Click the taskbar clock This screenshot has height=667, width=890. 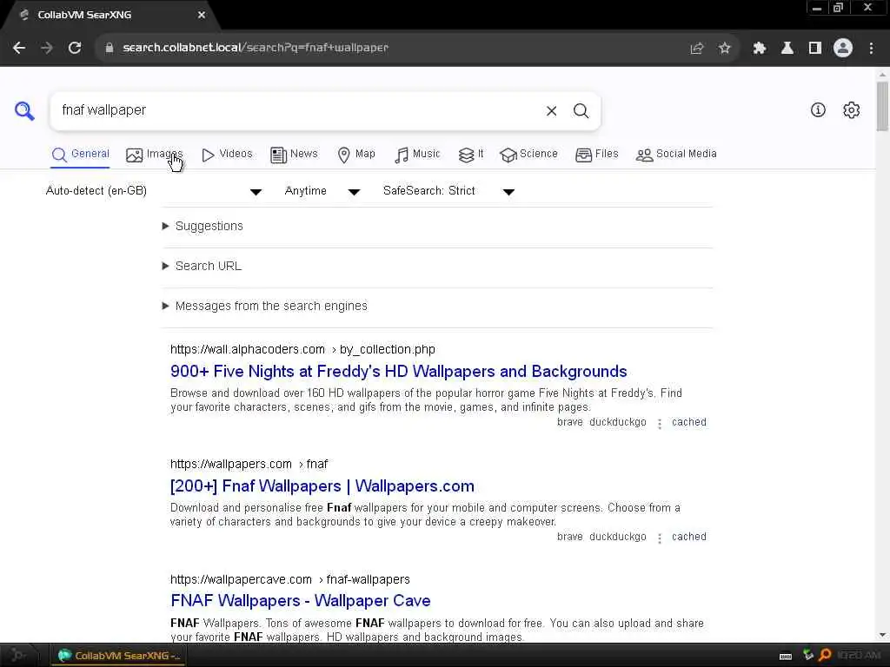pyautogui.click(x=859, y=656)
